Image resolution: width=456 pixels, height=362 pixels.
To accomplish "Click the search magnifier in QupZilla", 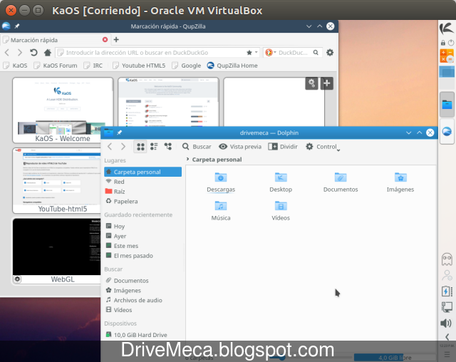I will tap(316, 53).
